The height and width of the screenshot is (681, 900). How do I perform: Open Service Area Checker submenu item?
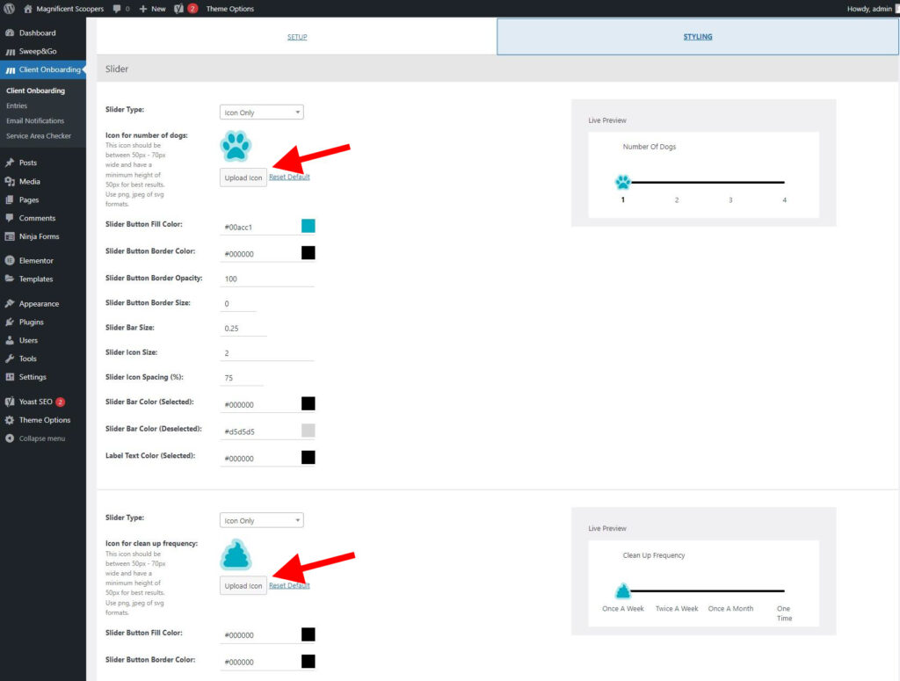pyautogui.click(x=39, y=136)
